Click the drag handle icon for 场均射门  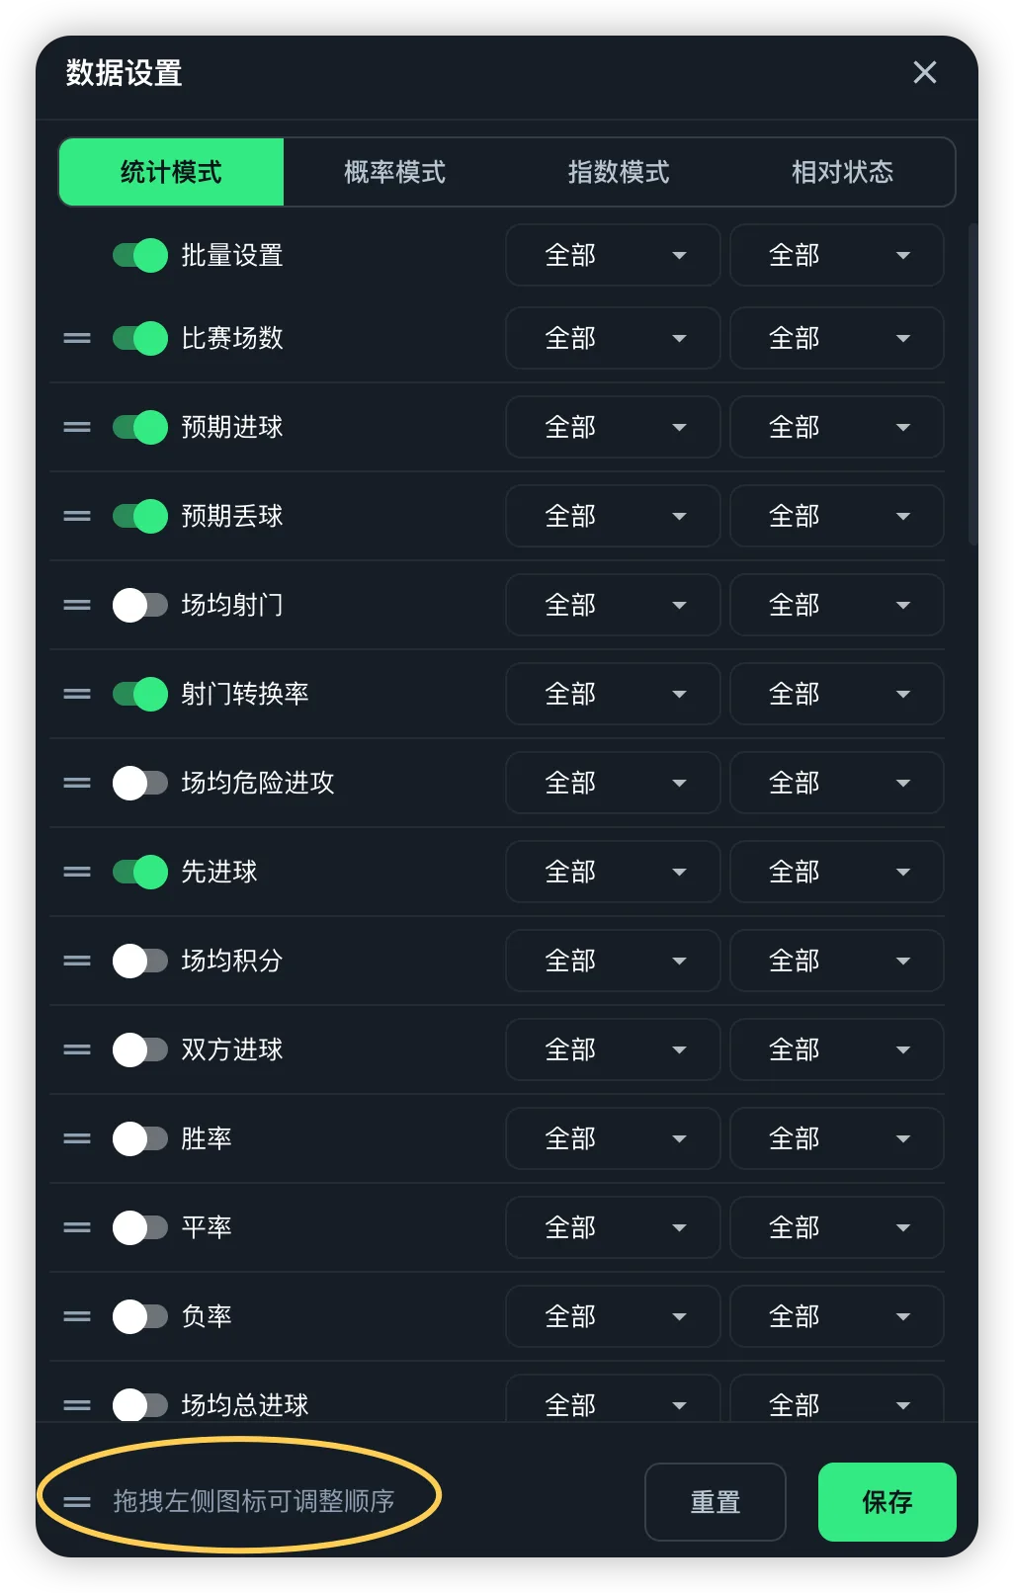pyautogui.click(x=77, y=605)
